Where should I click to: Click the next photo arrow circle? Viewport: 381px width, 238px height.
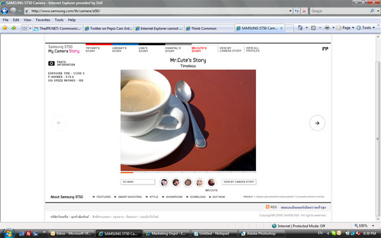pyautogui.click(x=317, y=123)
